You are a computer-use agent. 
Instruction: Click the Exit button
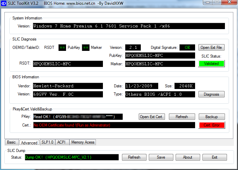click(215, 157)
